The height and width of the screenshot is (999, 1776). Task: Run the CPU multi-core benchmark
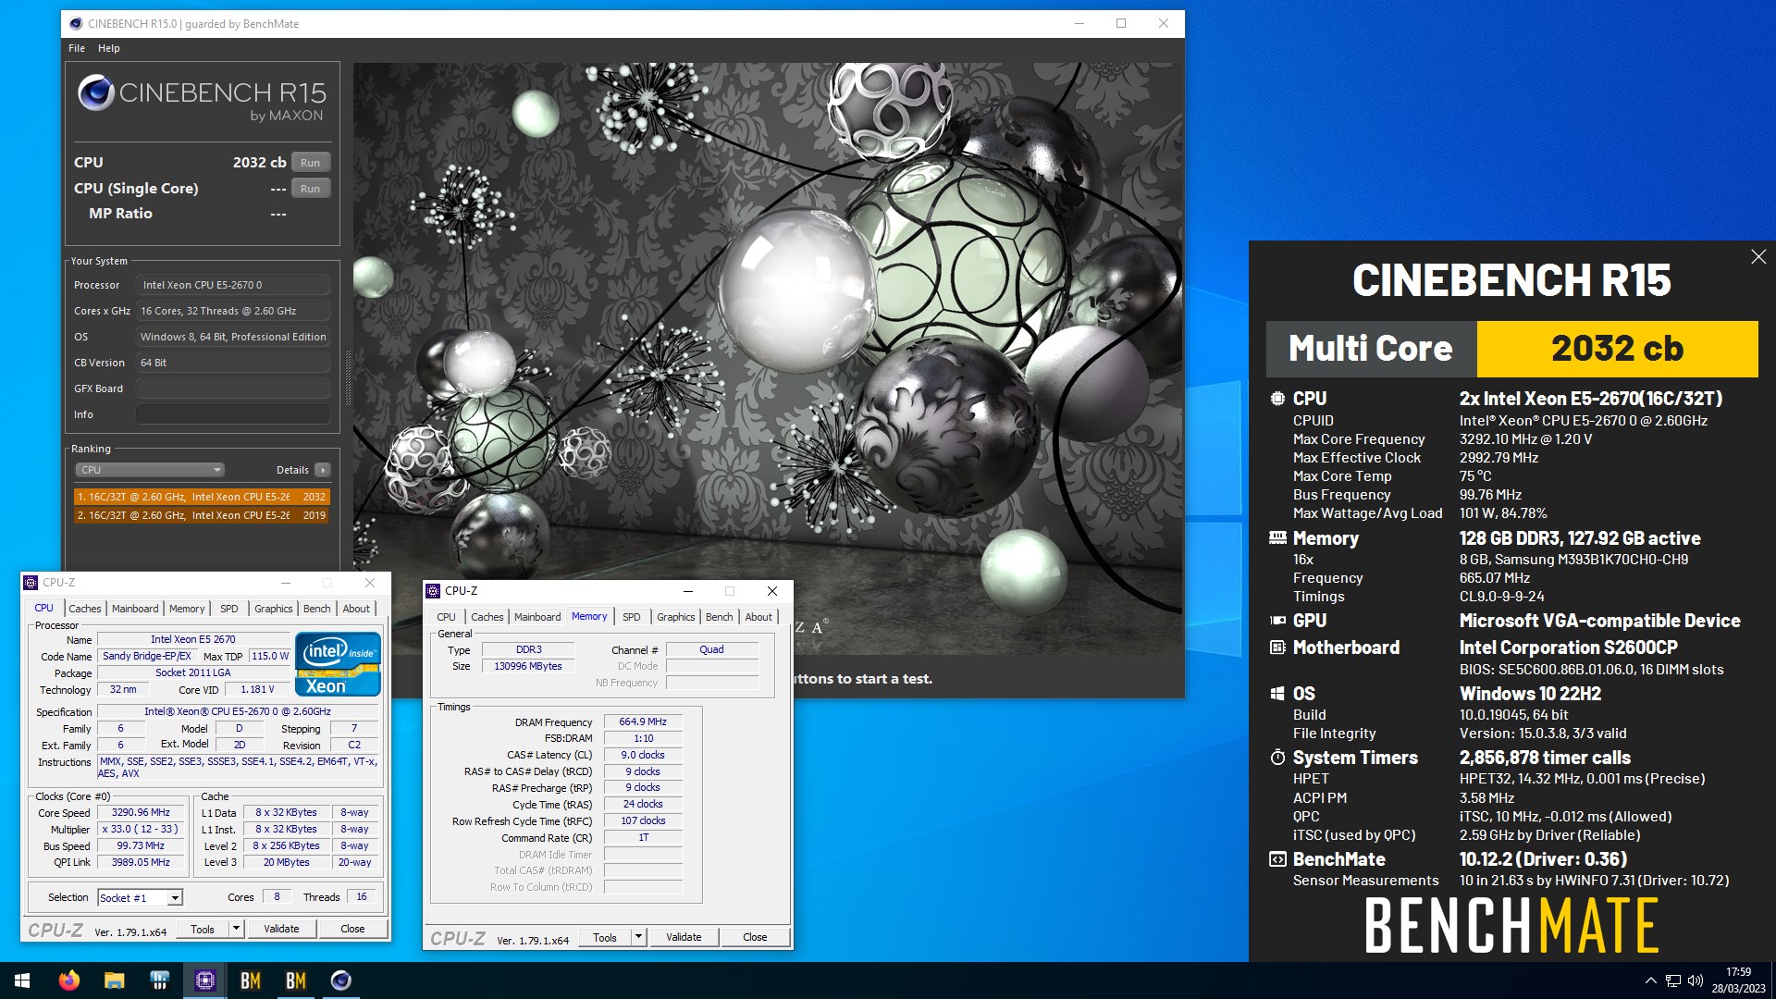coord(311,163)
